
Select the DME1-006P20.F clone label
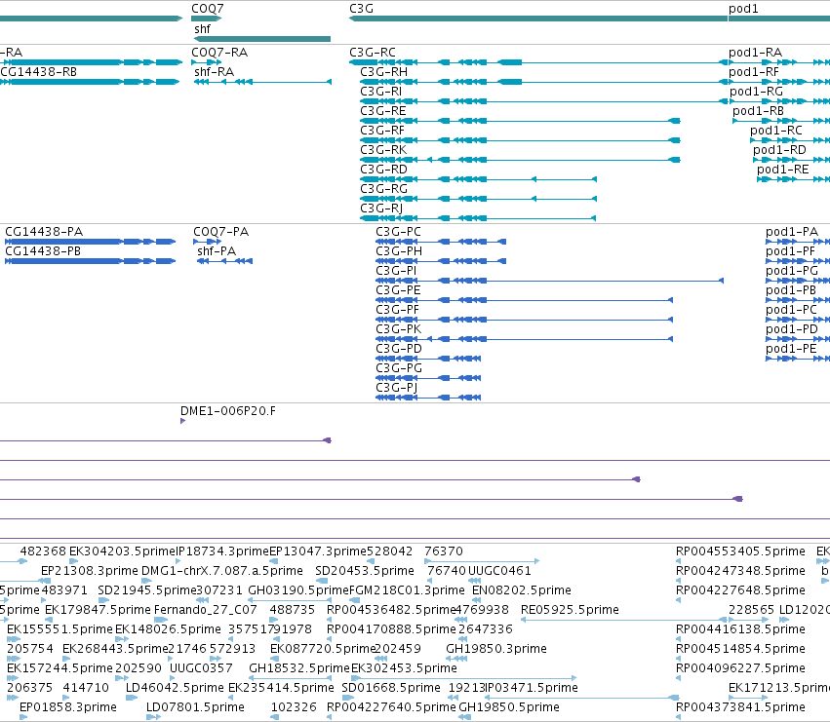coord(228,411)
